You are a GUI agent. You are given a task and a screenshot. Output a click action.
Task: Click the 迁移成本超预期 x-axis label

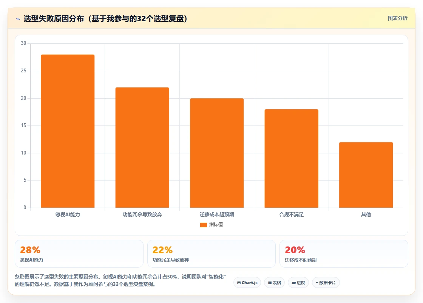coord(217,214)
